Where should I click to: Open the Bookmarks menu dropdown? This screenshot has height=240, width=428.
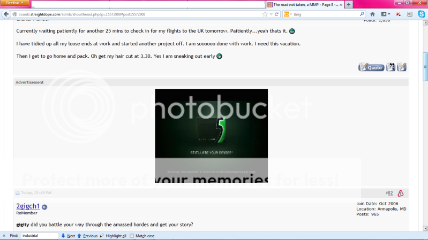[x=386, y=14]
